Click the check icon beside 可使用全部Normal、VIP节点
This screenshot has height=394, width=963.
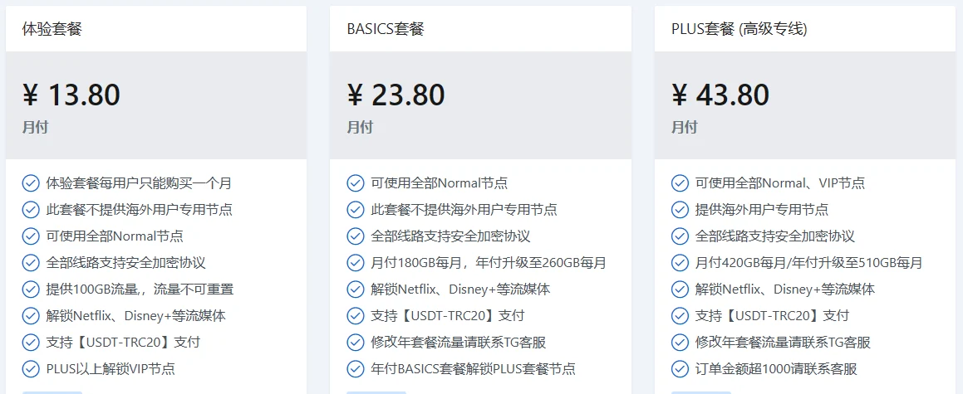tap(680, 183)
